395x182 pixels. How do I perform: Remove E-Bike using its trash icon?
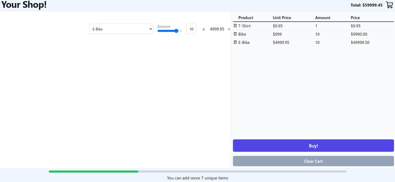coord(235,42)
